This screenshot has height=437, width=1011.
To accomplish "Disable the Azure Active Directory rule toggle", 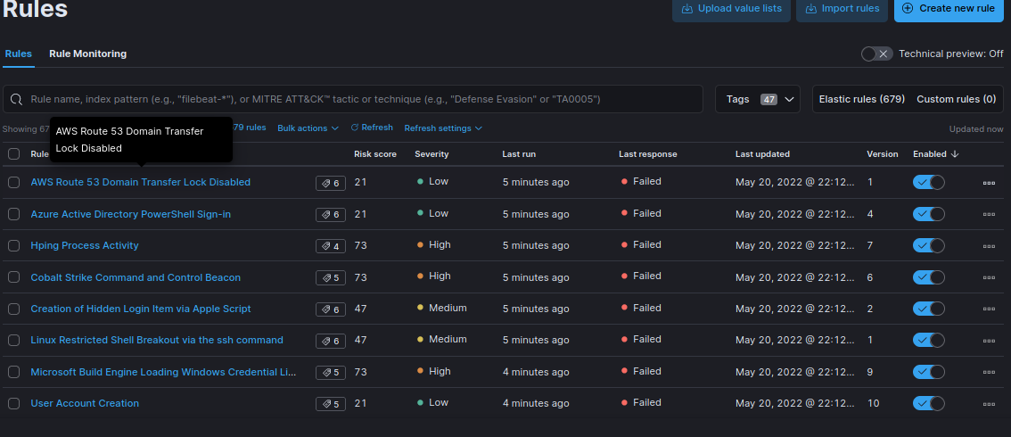I will [928, 214].
